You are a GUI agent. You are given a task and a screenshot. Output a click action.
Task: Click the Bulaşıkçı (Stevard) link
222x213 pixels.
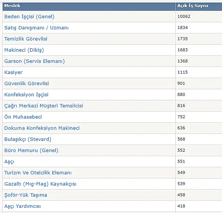point(28,139)
